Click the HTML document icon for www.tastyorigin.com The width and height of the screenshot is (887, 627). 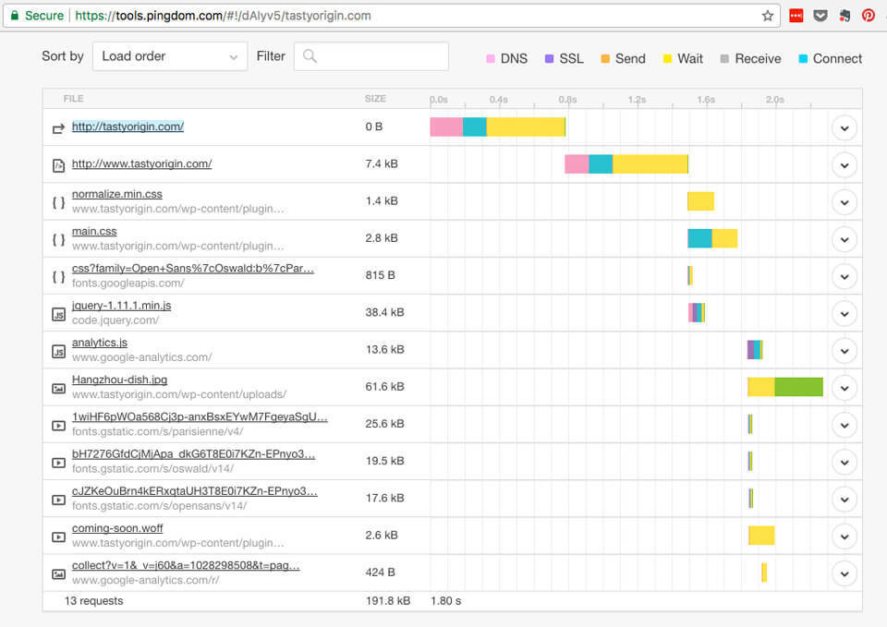[x=58, y=165]
